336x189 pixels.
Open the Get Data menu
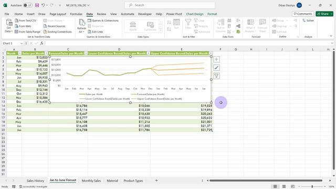[9, 26]
